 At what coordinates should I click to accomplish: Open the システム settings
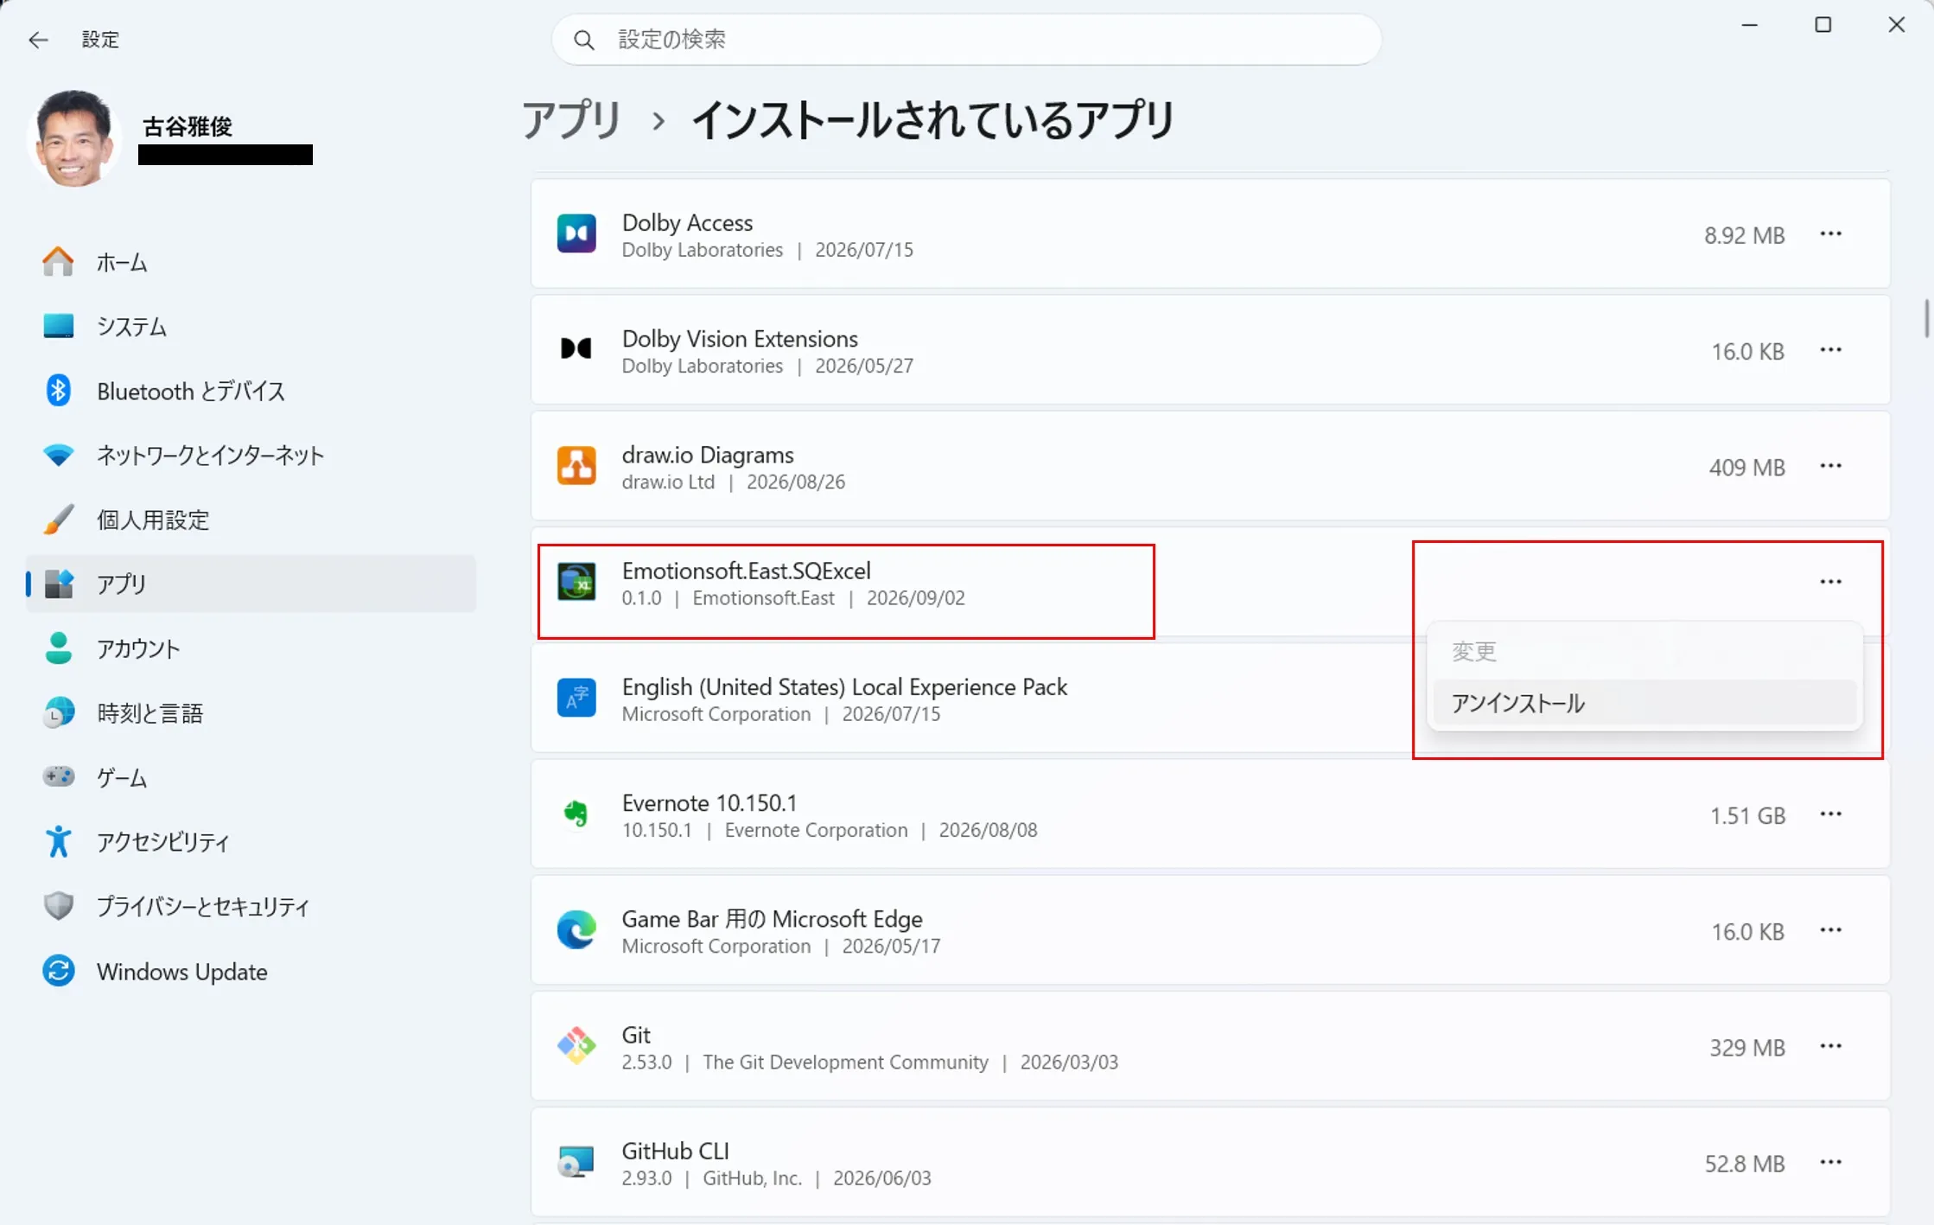[x=251, y=326]
